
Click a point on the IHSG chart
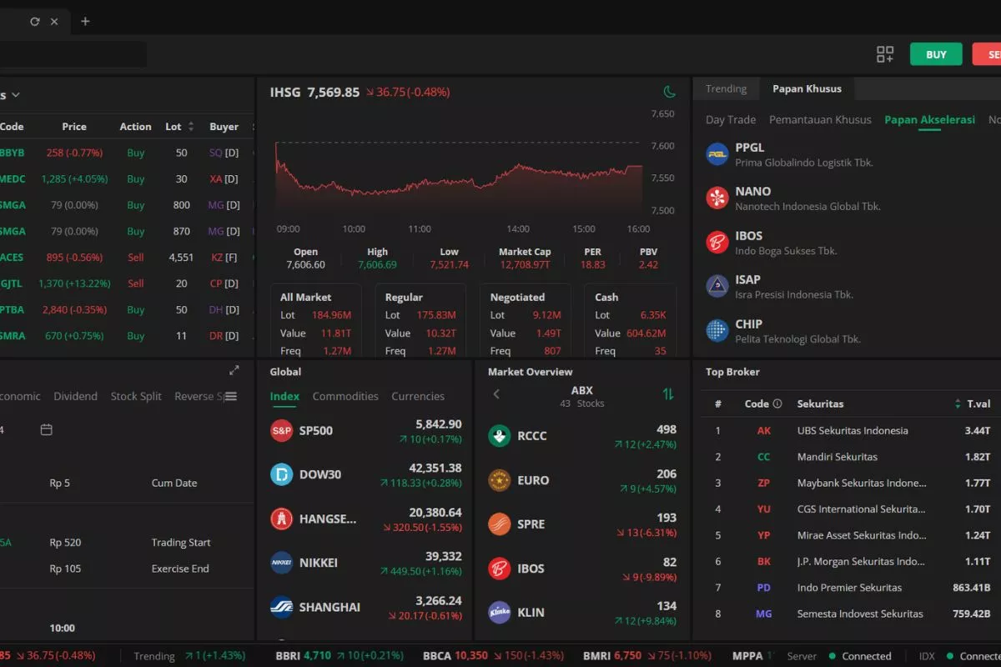pyautogui.click(x=459, y=179)
